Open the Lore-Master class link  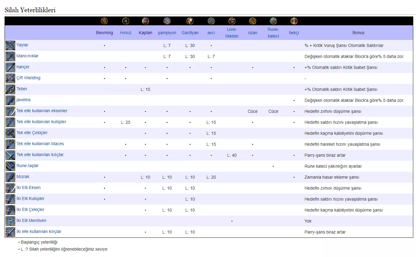(x=232, y=33)
